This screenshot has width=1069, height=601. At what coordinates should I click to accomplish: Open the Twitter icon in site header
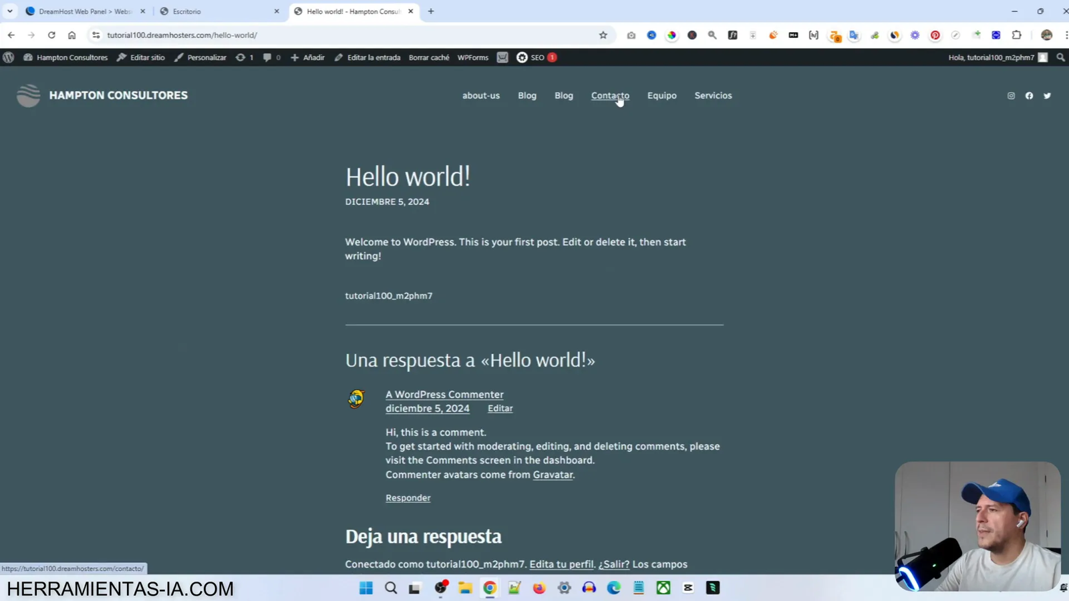(1047, 95)
